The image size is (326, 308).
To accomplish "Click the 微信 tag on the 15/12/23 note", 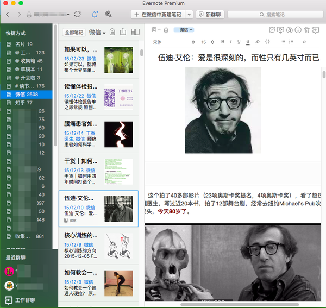I will tap(91, 59).
